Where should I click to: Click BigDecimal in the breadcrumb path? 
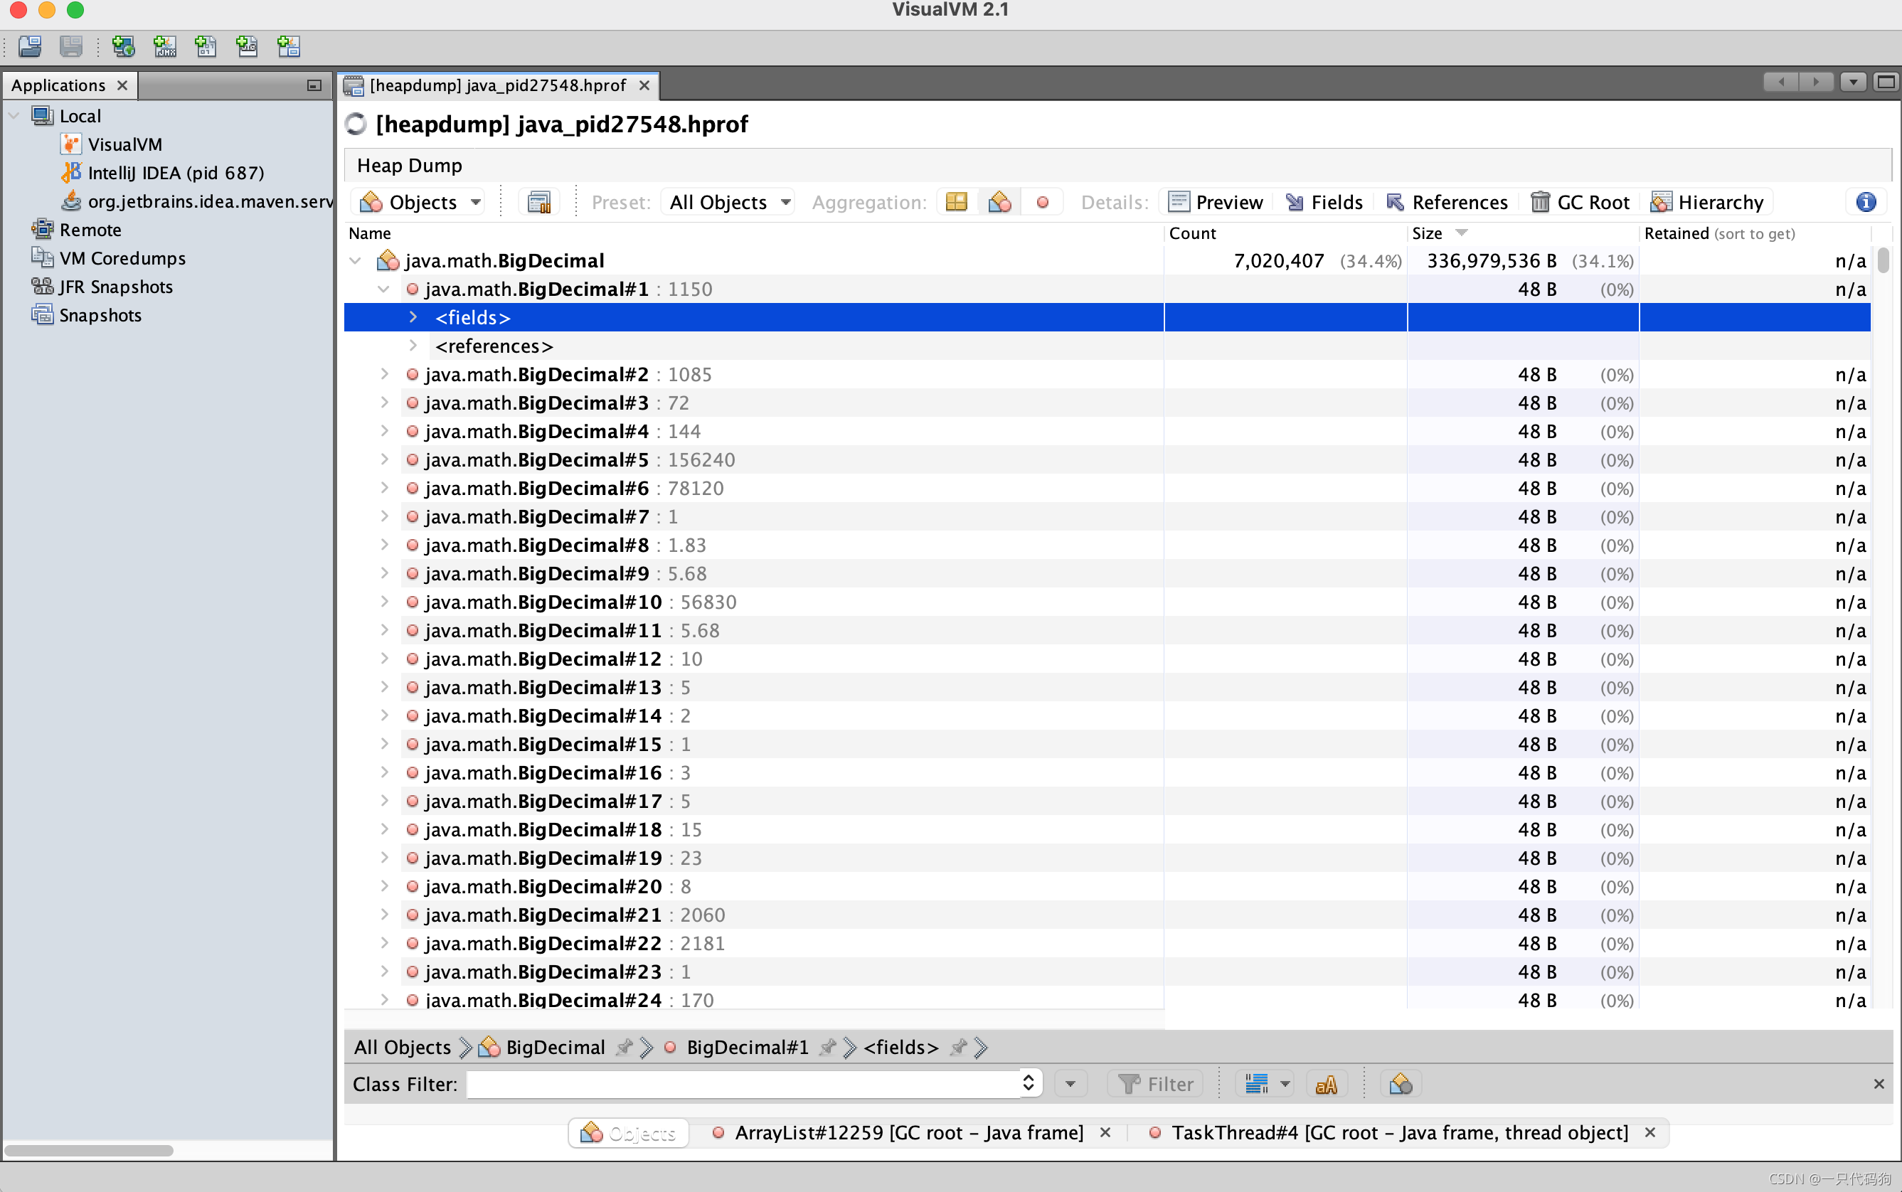point(554,1047)
